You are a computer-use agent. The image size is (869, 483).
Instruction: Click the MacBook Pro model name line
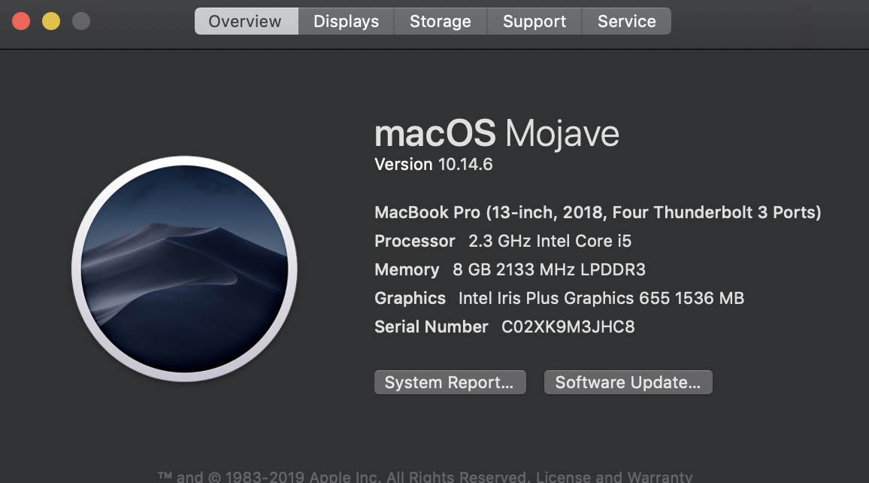pos(598,212)
